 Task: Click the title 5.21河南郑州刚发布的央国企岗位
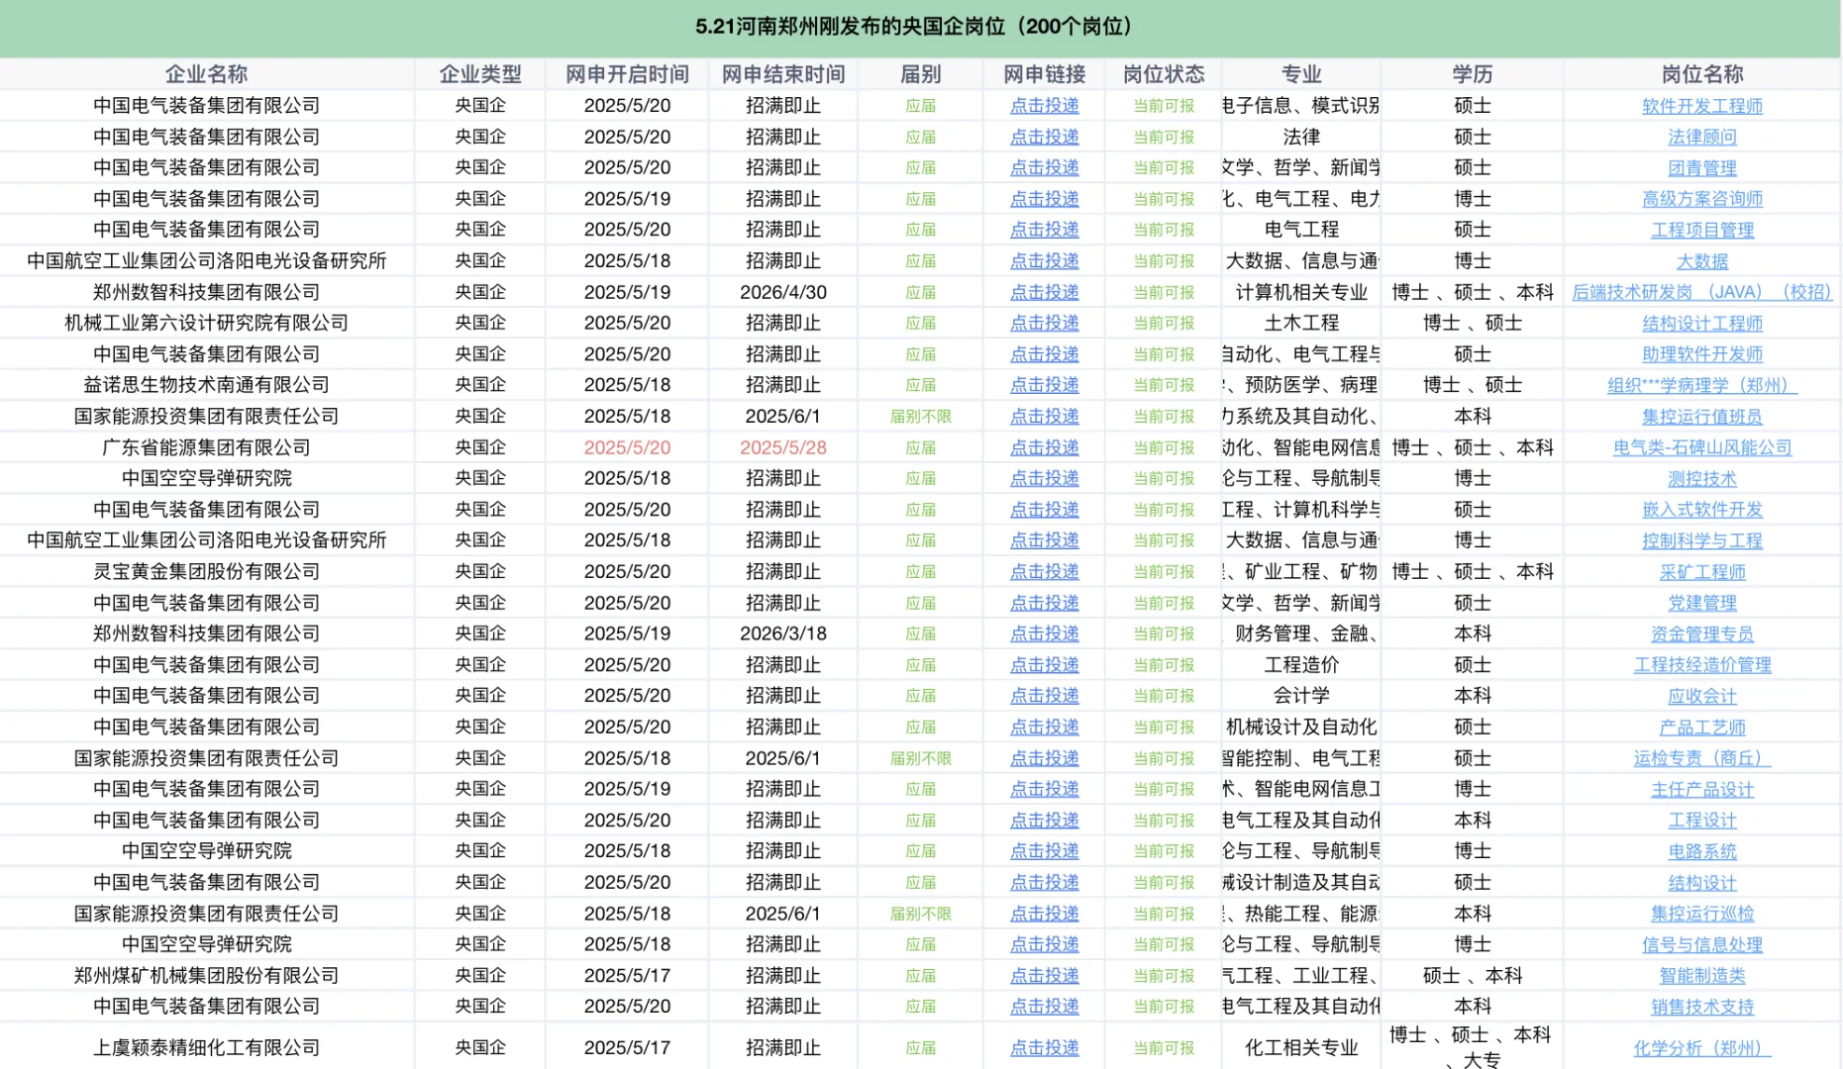coord(913,27)
